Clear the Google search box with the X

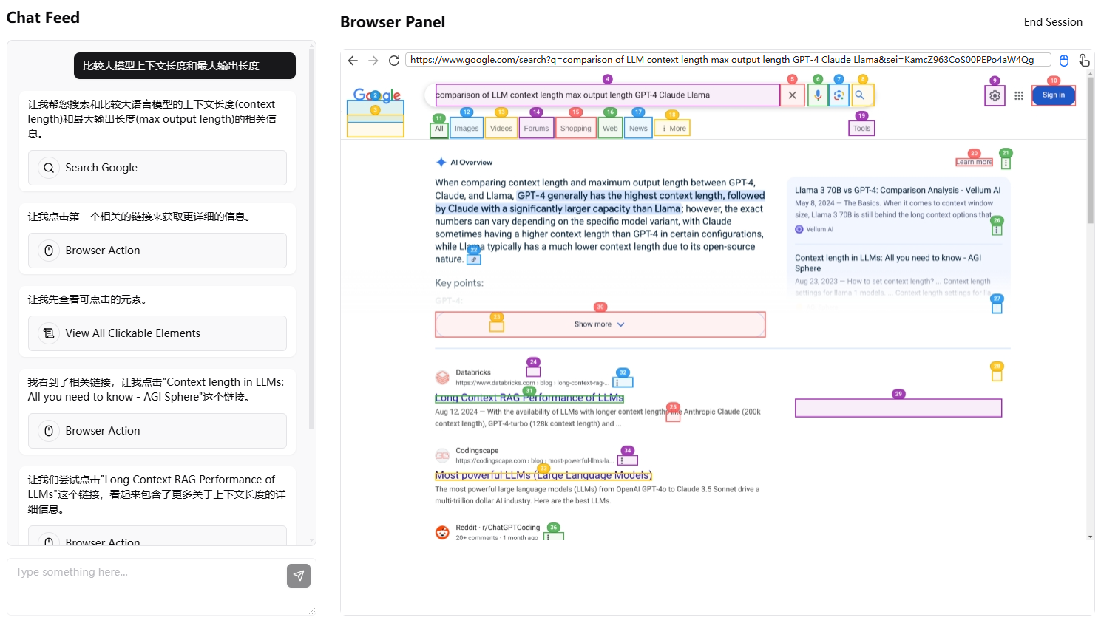[792, 95]
